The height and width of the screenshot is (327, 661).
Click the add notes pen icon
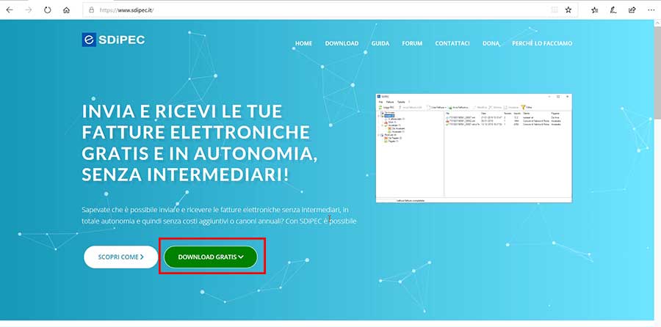tap(613, 10)
